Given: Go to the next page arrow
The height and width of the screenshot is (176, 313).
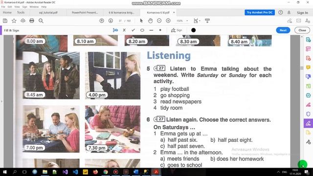Looking at the screenshot, I should pos(111,21).
